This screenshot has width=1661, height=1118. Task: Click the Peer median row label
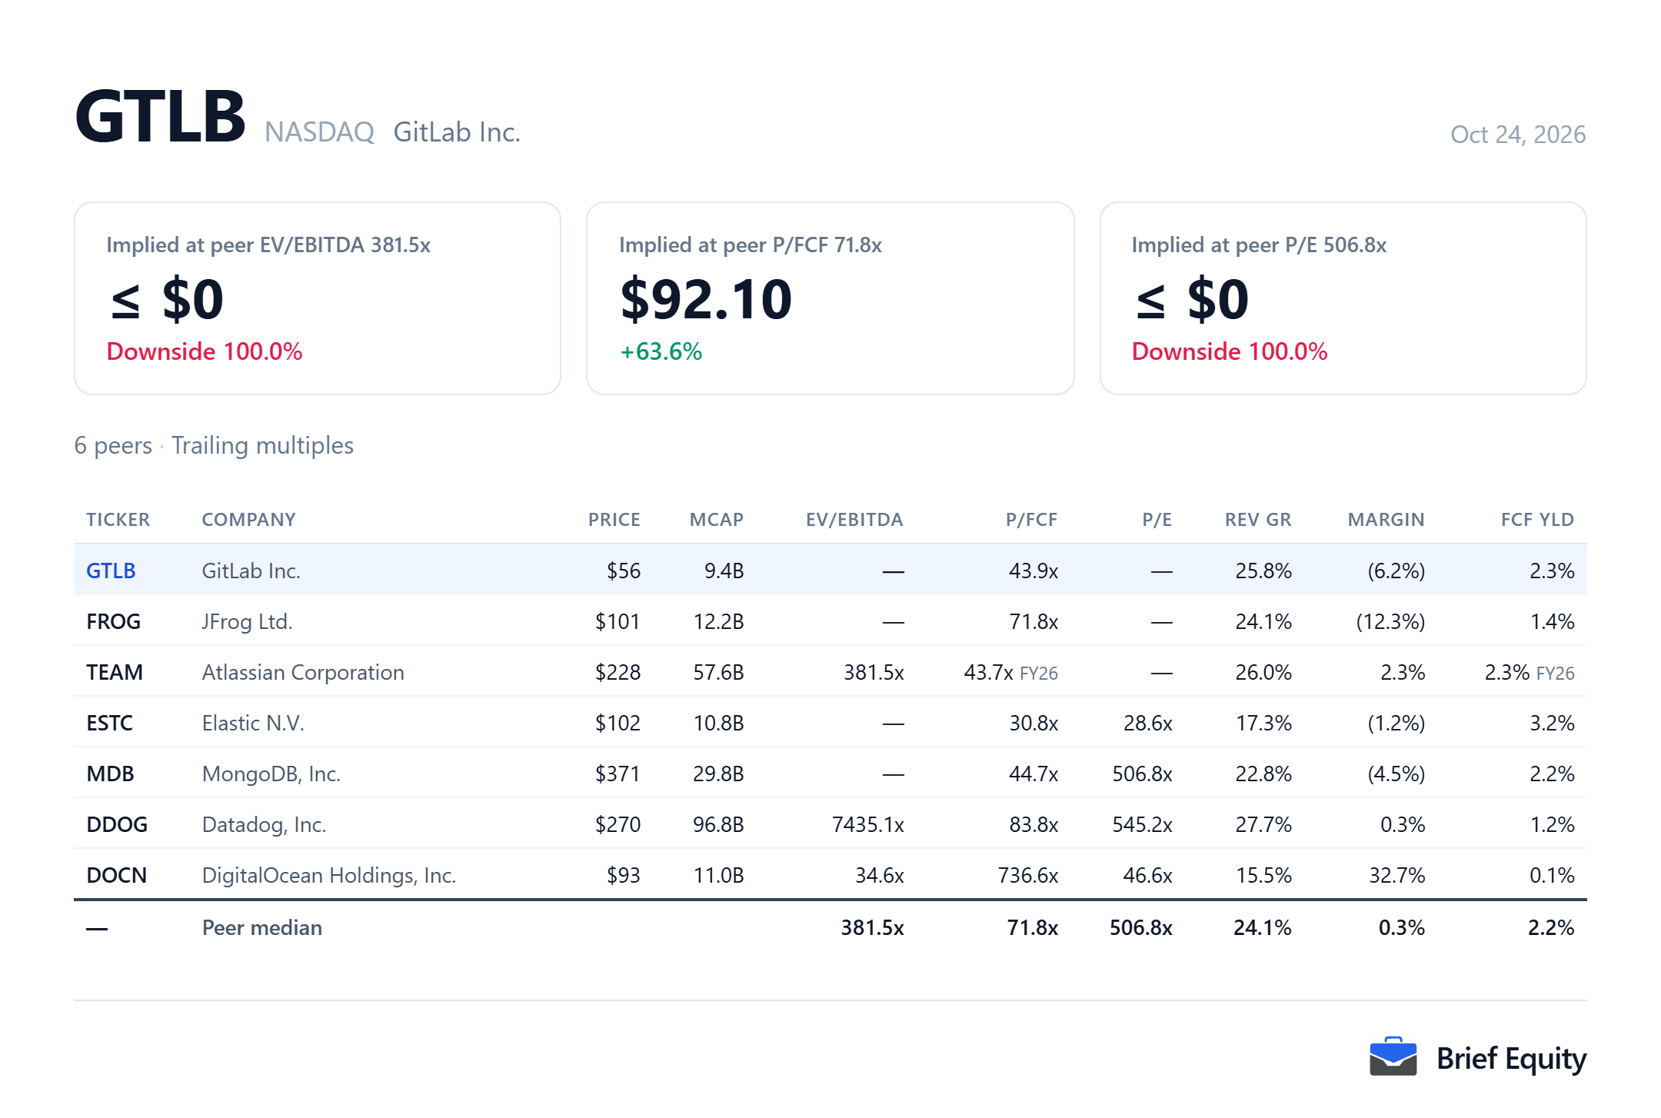pos(262,927)
